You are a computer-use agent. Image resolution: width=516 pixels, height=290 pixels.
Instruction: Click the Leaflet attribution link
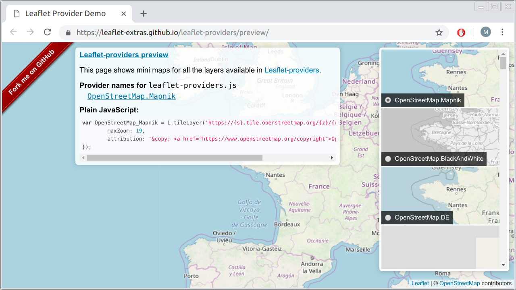pos(420,283)
